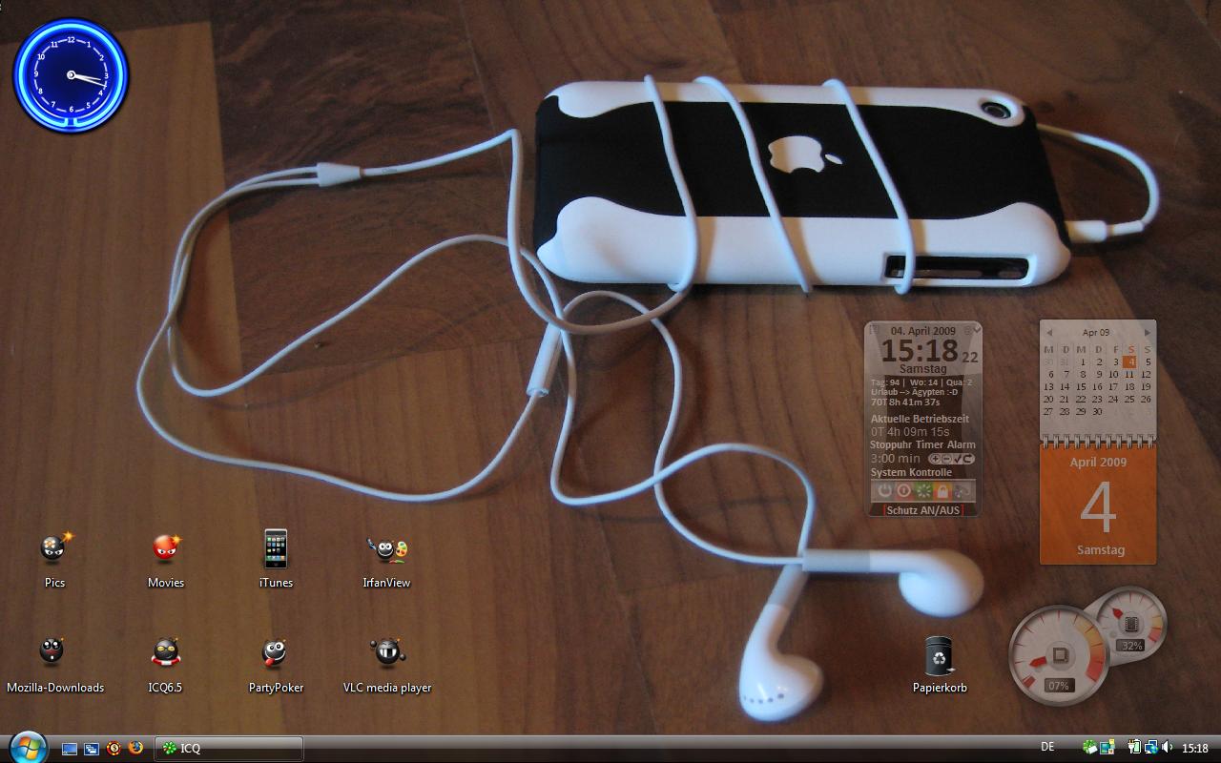Image resolution: width=1221 pixels, height=763 pixels.
Task: Click the RAM meter gauge showing 32%
Action: click(x=1131, y=624)
